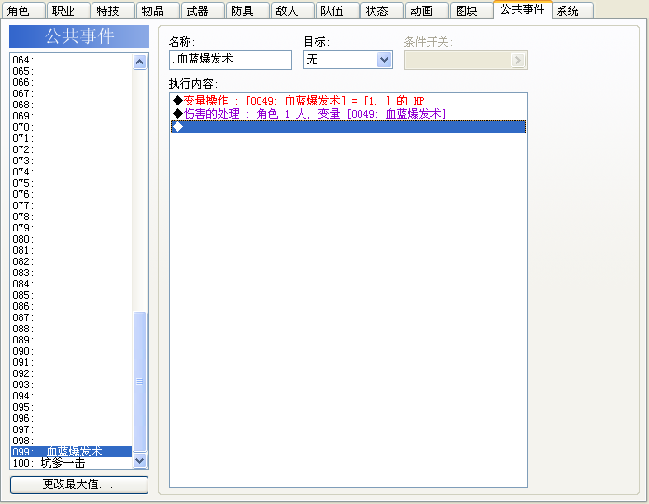This screenshot has width=649, height=504.
Task: Select list entry 078
Action: pyautogui.click(x=71, y=217)
